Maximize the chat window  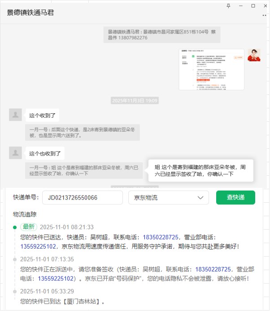pos(253,6)
